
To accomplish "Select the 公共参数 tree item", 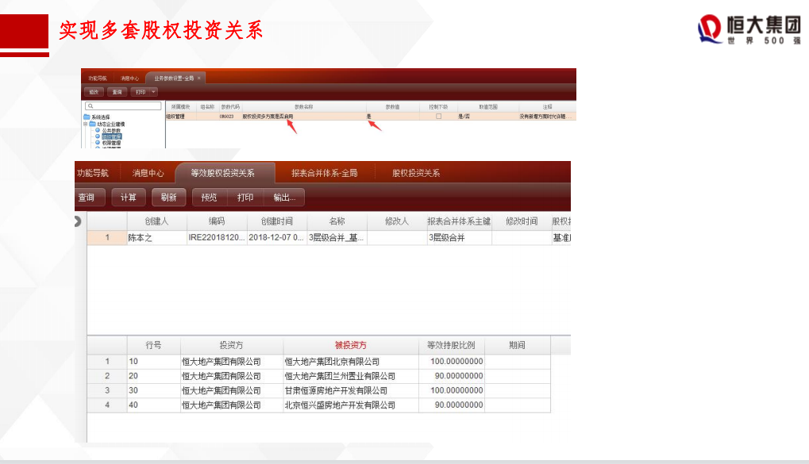I will click(111, 130).
